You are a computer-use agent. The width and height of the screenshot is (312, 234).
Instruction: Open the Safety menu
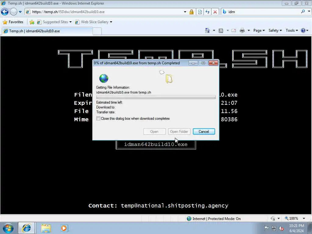pyautogui.click(x=275, y=30)
